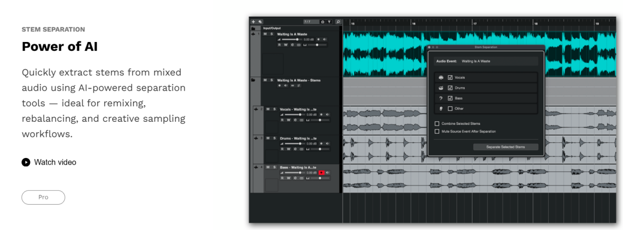Image resolution: width=623 pixels, height=230 pixels.
Task: Adjust pan slider on Bass track
Action: (x=320, y=178)
